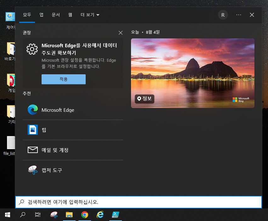Click the mail envelope icon

(33, 150)
